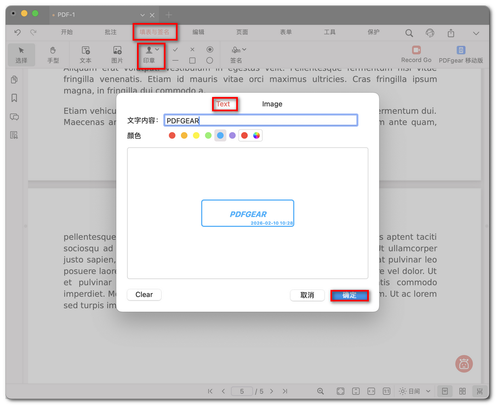The width and height of the screenshot is (496, 405).
Task: Switch to single page view mode
Action: coord(444,391)
